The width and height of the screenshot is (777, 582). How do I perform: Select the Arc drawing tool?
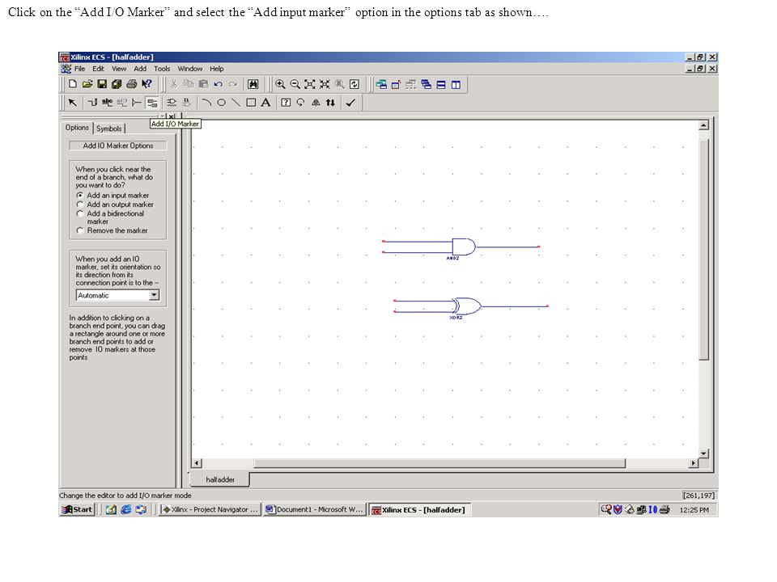pos(206,103)
